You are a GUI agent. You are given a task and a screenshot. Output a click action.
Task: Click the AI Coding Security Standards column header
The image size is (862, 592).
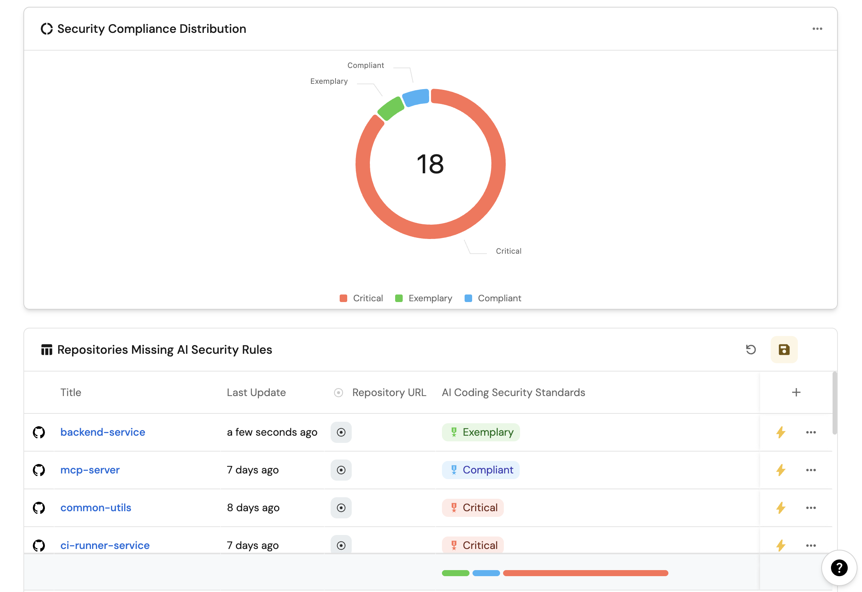point(513,393)
